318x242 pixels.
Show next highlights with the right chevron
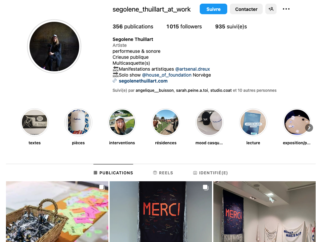(x=309, y=128)
